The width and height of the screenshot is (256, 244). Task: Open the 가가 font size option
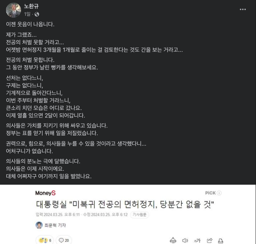tap(197, 241)
